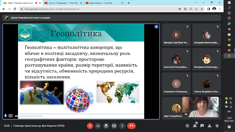Open the chat panel icon
Viewport: 235px width, 132px height.
tap(202, 126)
